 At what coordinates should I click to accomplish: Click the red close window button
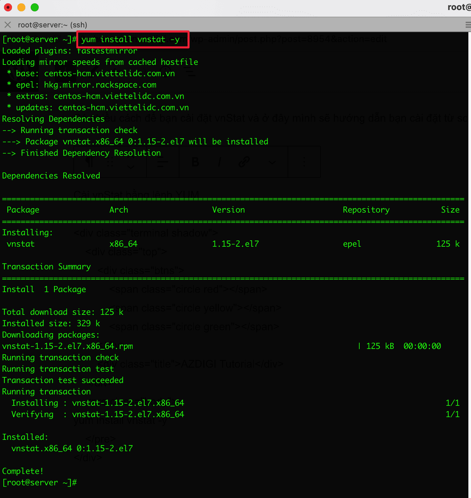tap(8, 7)
